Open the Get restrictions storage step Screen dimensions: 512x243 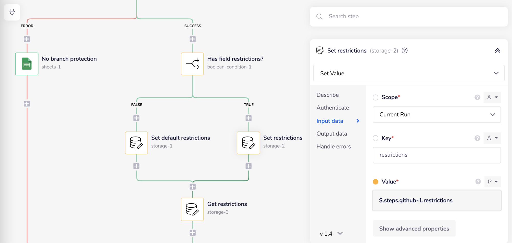(x=192, y=209)
